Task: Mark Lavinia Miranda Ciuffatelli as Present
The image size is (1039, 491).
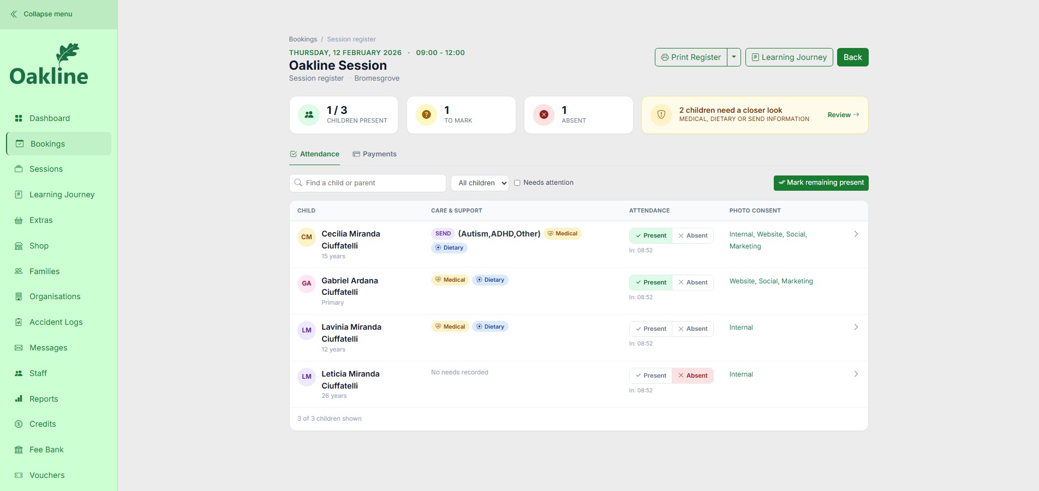Action: pos(650,329)
